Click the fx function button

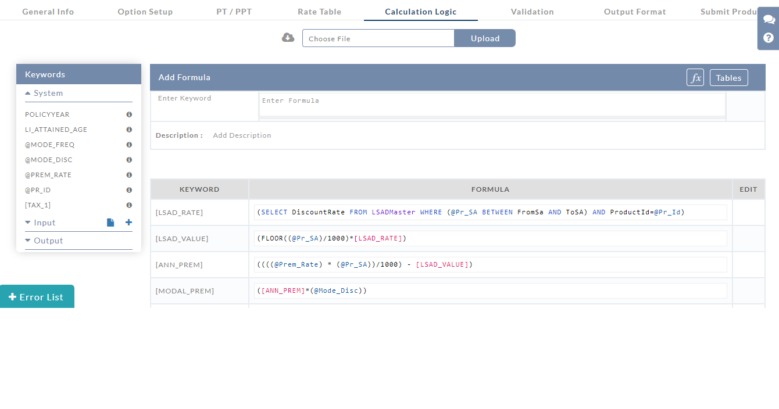pos(695,78)
